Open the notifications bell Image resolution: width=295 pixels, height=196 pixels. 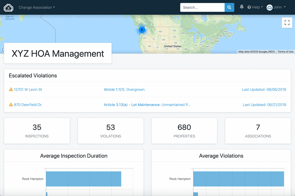pyautogui.click(x=242, y=7)
